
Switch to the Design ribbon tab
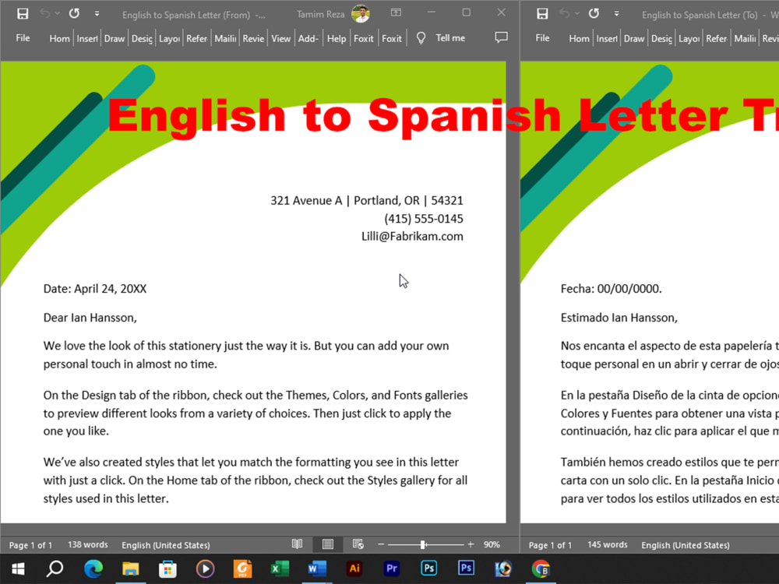pyautogui.click(x=141, y=37)
